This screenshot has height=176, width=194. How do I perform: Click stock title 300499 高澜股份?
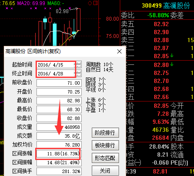coord(166,6)
